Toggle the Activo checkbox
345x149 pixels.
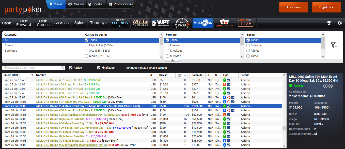[x=71, y=68]
